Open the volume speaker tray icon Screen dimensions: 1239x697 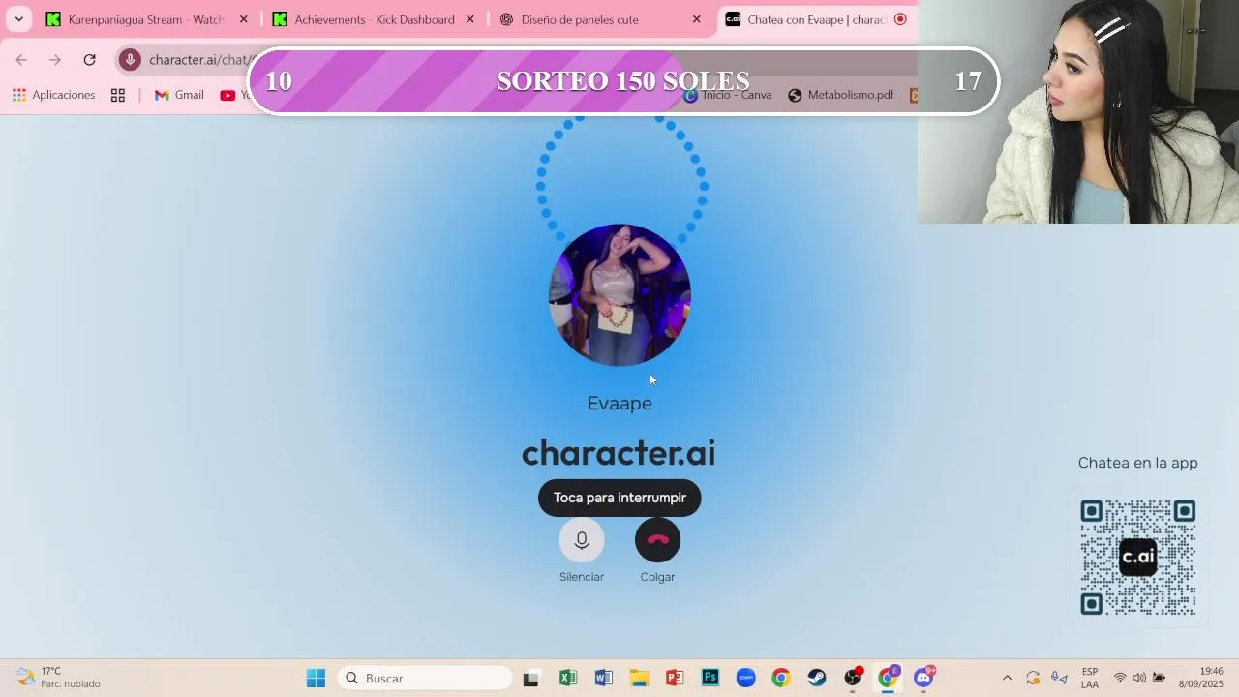(1139, 678)
